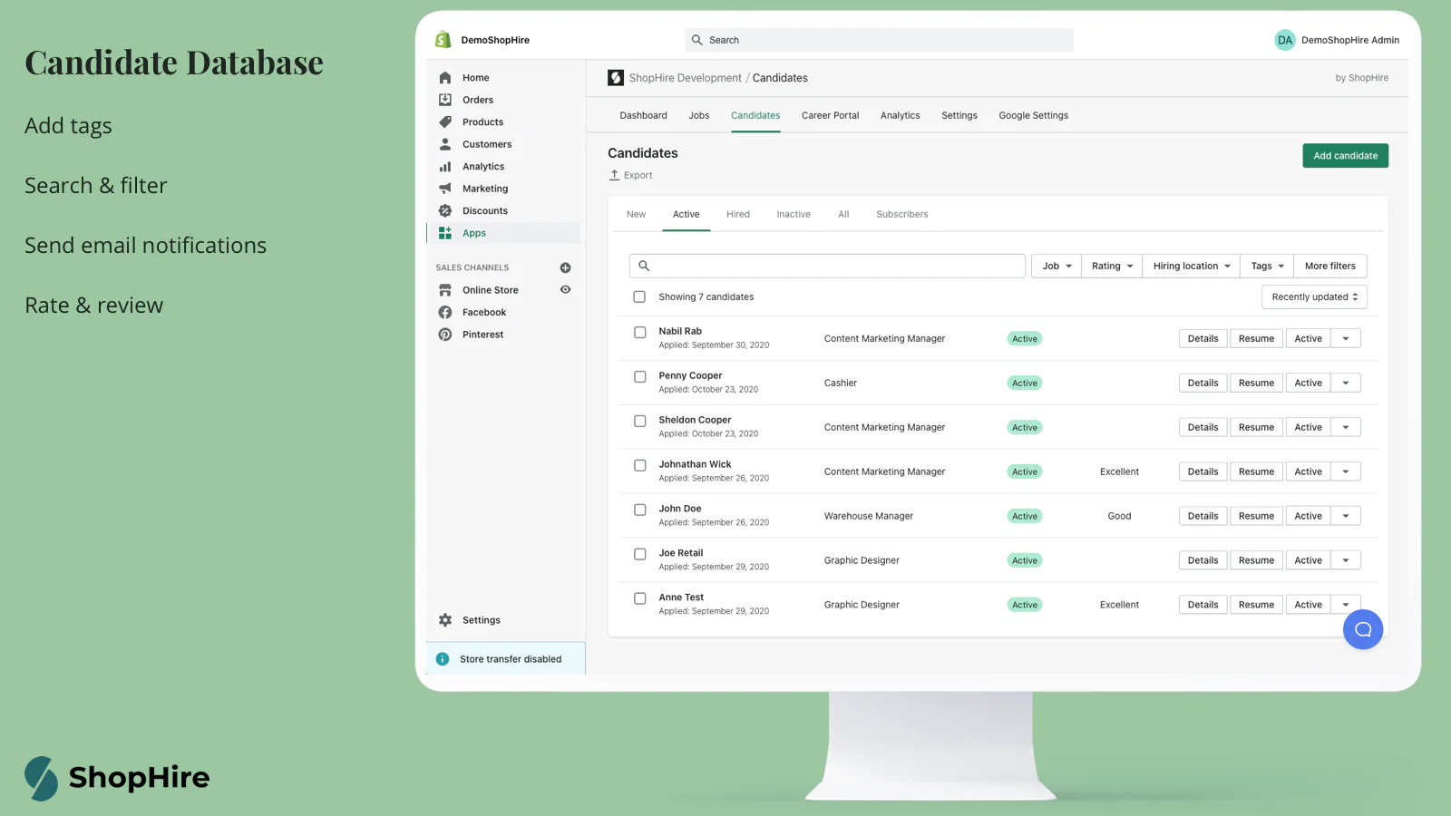Open the Rating filter dropdown
Viewport: 1451px width, 816px height.
pyautogui.click(x=1112, y=266)
